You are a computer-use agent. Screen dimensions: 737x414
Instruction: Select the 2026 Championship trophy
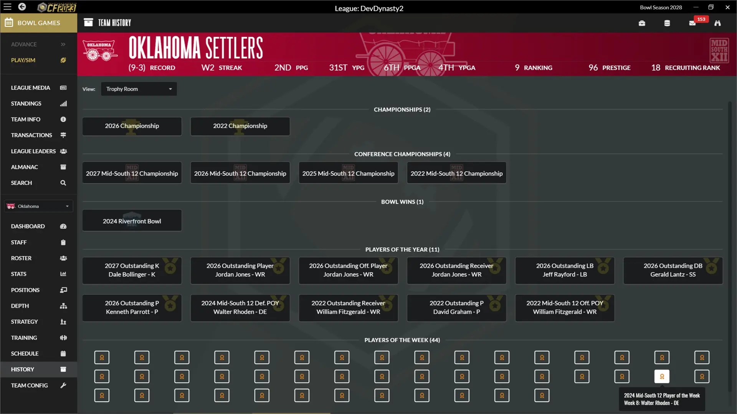[x=132, y=126]
